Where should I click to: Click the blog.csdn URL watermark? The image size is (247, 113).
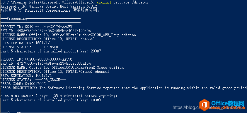tap(208, 107)
